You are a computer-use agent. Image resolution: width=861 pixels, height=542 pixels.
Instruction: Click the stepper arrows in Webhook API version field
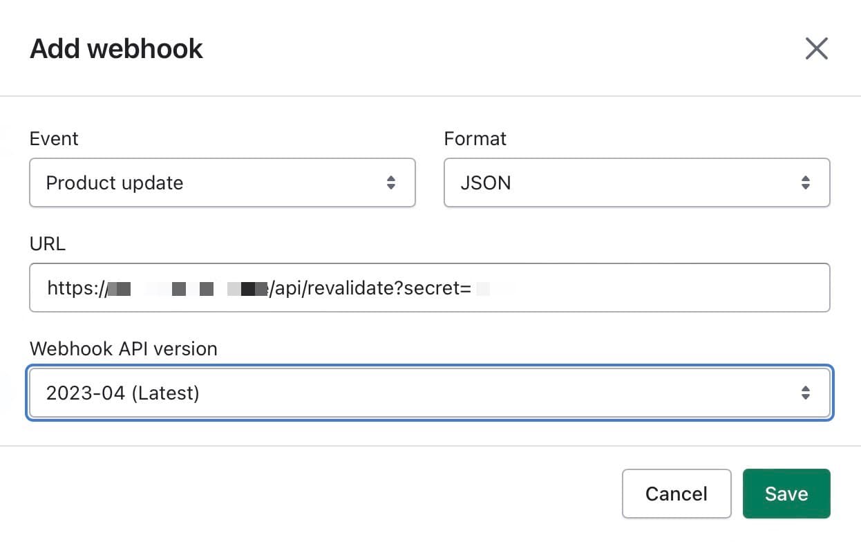point(806,392)
